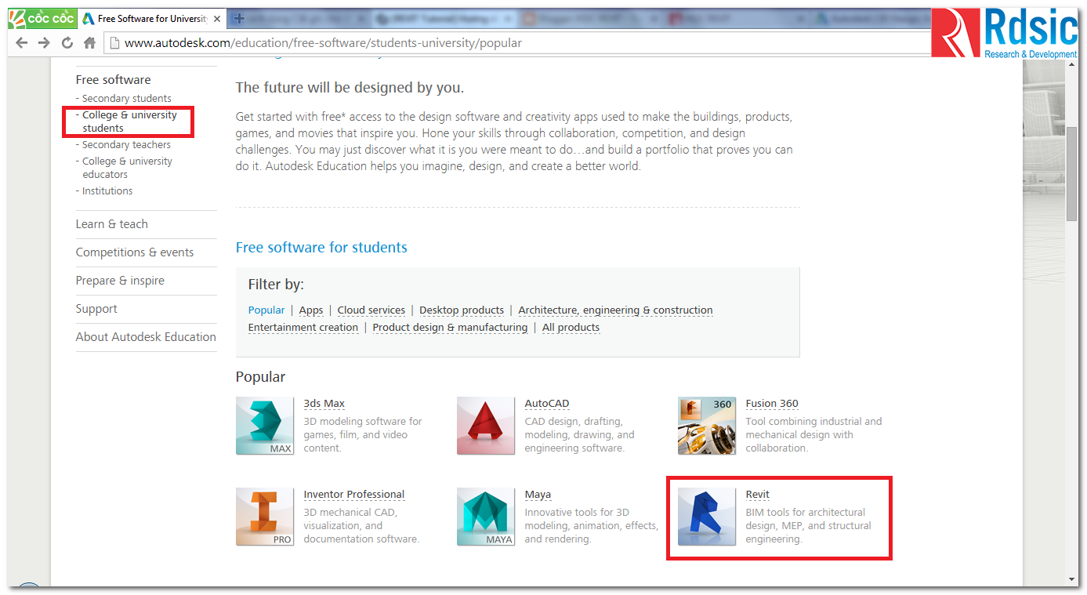Filter by Desktop products
1087x595 pixels.
point(462,310)
